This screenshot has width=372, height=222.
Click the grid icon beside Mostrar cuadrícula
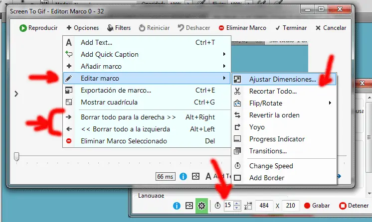[x=69, y=102]
